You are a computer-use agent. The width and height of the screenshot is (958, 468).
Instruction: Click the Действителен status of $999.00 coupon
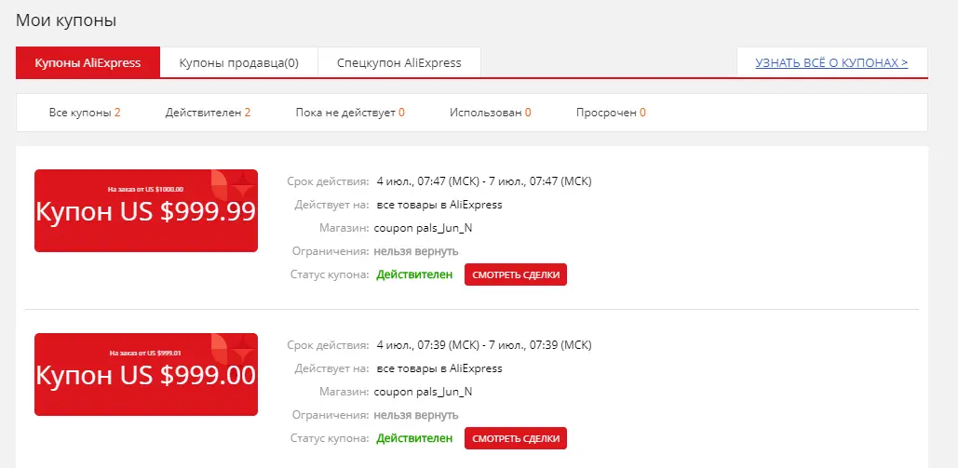[414, 438]
